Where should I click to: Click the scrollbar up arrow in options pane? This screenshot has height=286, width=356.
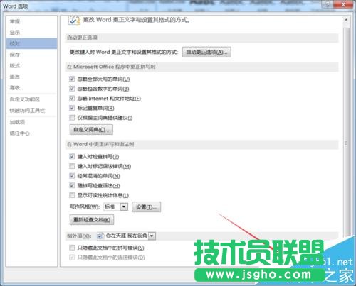[x=346, y=20]
